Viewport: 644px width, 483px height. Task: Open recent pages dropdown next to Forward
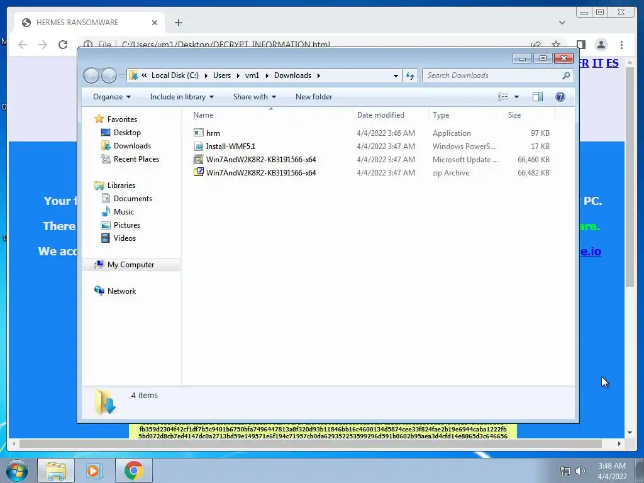(121, 76)
